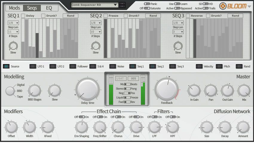Click the Chorus knob
This screenshot has width=254, height=151.
tap(118, 127)
